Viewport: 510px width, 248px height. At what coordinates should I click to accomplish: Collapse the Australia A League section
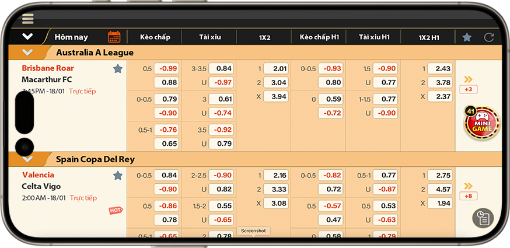tap(27, 53)
